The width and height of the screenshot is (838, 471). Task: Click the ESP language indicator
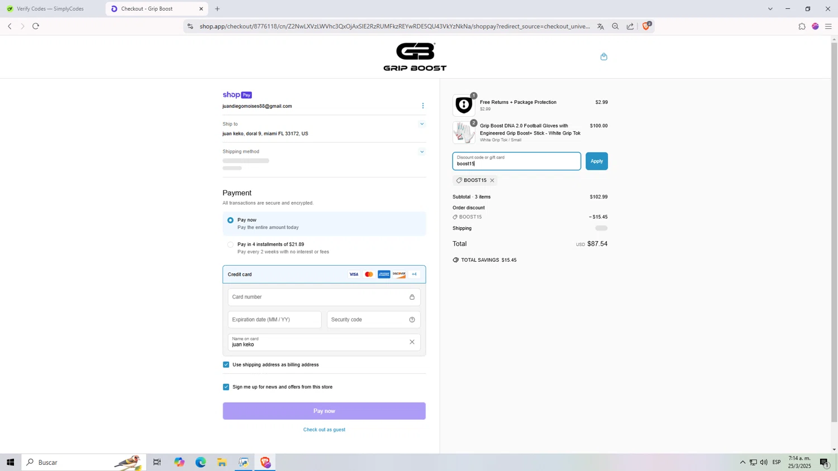click(777, 462)
